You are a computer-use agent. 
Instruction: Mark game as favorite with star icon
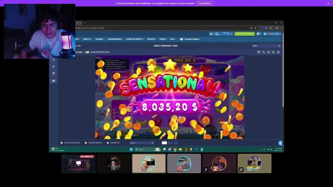coord(273,52)
